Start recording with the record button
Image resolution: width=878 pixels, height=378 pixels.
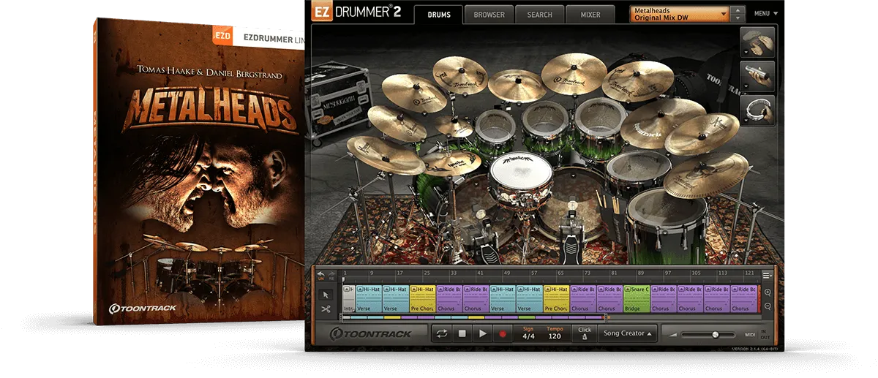(x=502, y=333)
